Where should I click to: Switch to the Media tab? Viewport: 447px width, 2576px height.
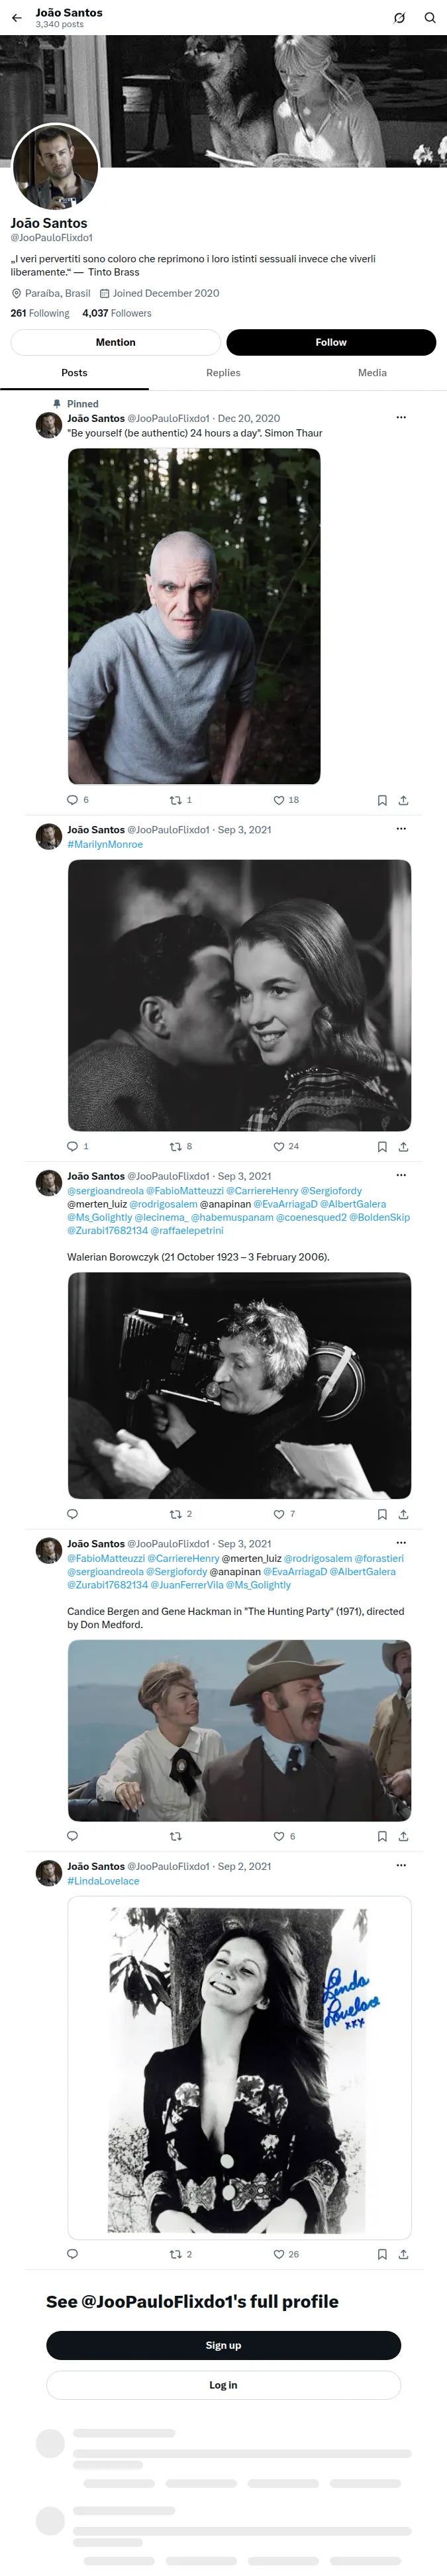372,373
